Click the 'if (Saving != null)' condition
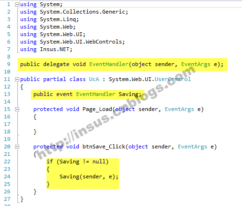 click(77, 162)
